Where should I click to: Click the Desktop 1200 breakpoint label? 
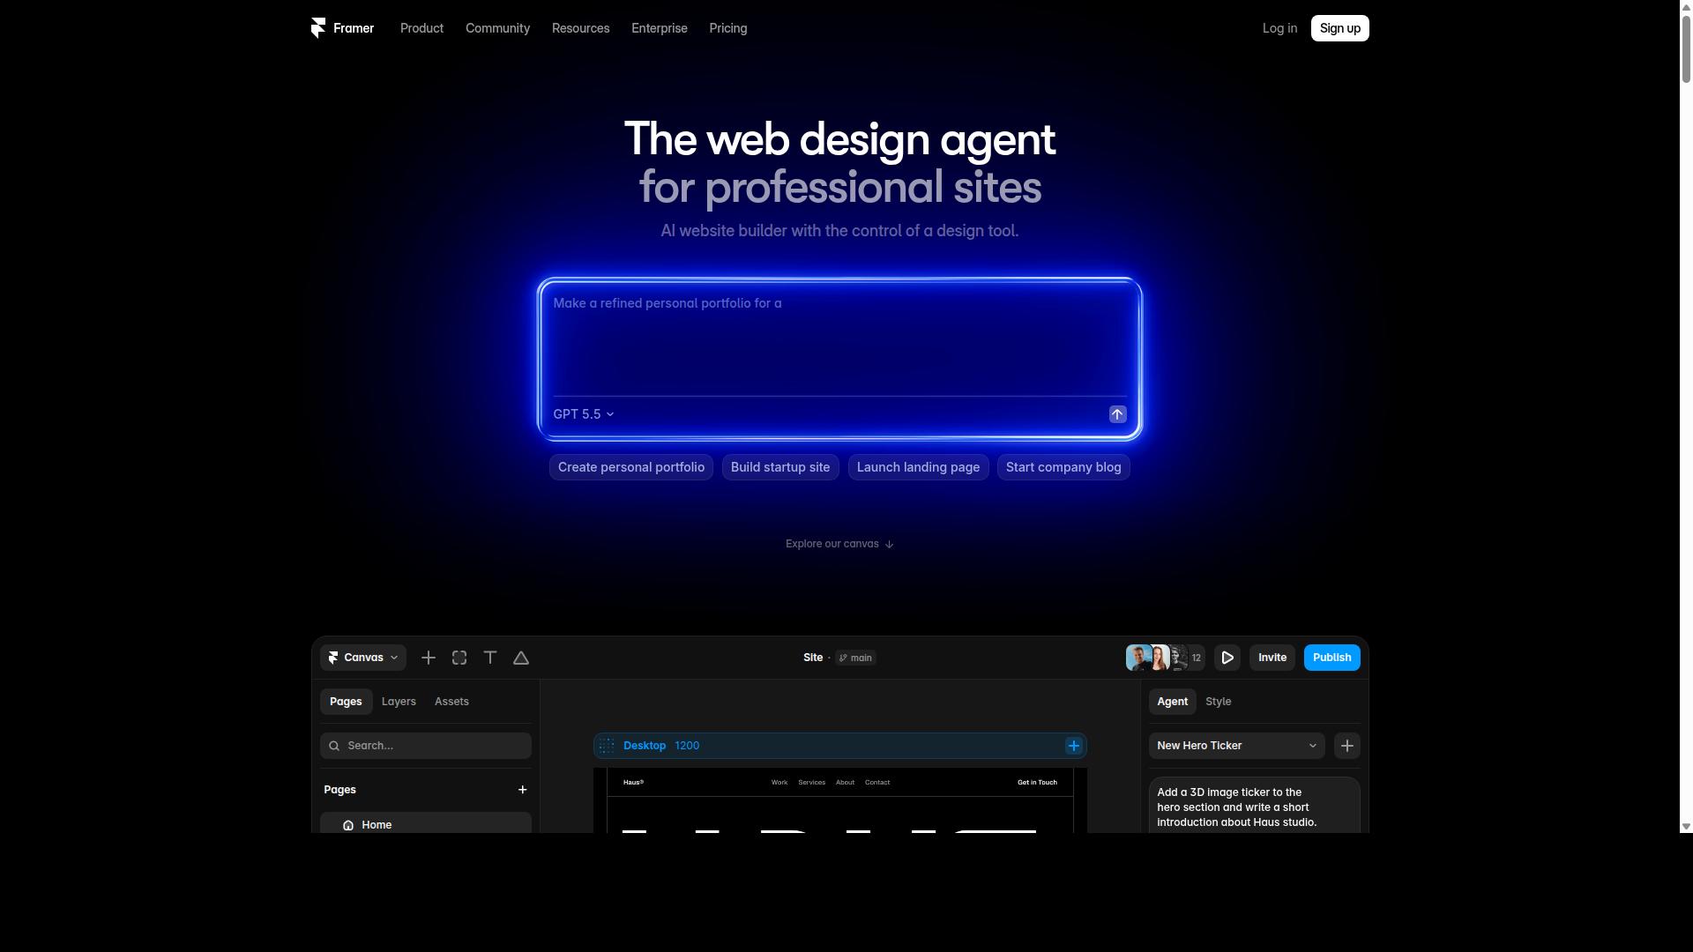[x=661, y=746]
